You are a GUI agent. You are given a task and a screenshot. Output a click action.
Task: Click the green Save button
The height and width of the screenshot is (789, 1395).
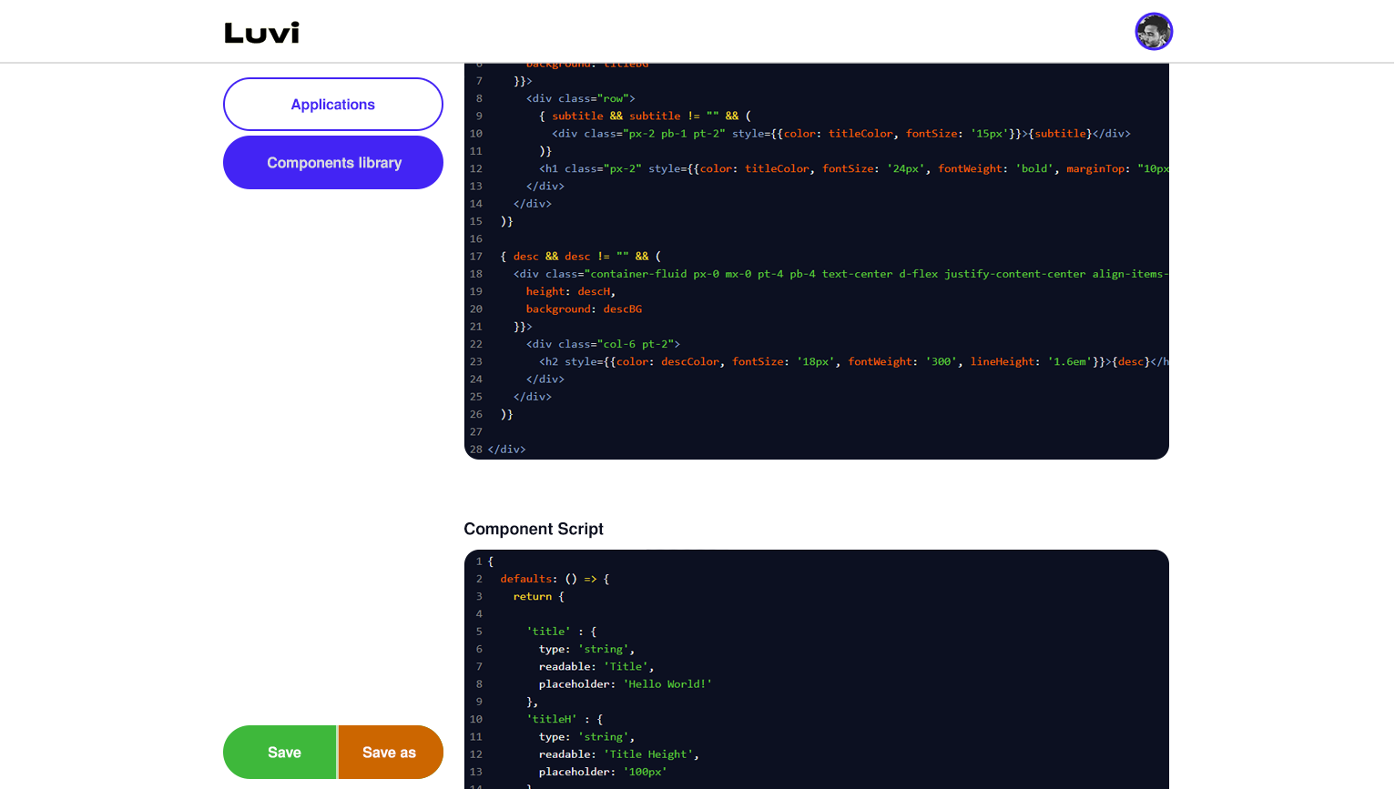pyautogui.click(x=280, y=753)
